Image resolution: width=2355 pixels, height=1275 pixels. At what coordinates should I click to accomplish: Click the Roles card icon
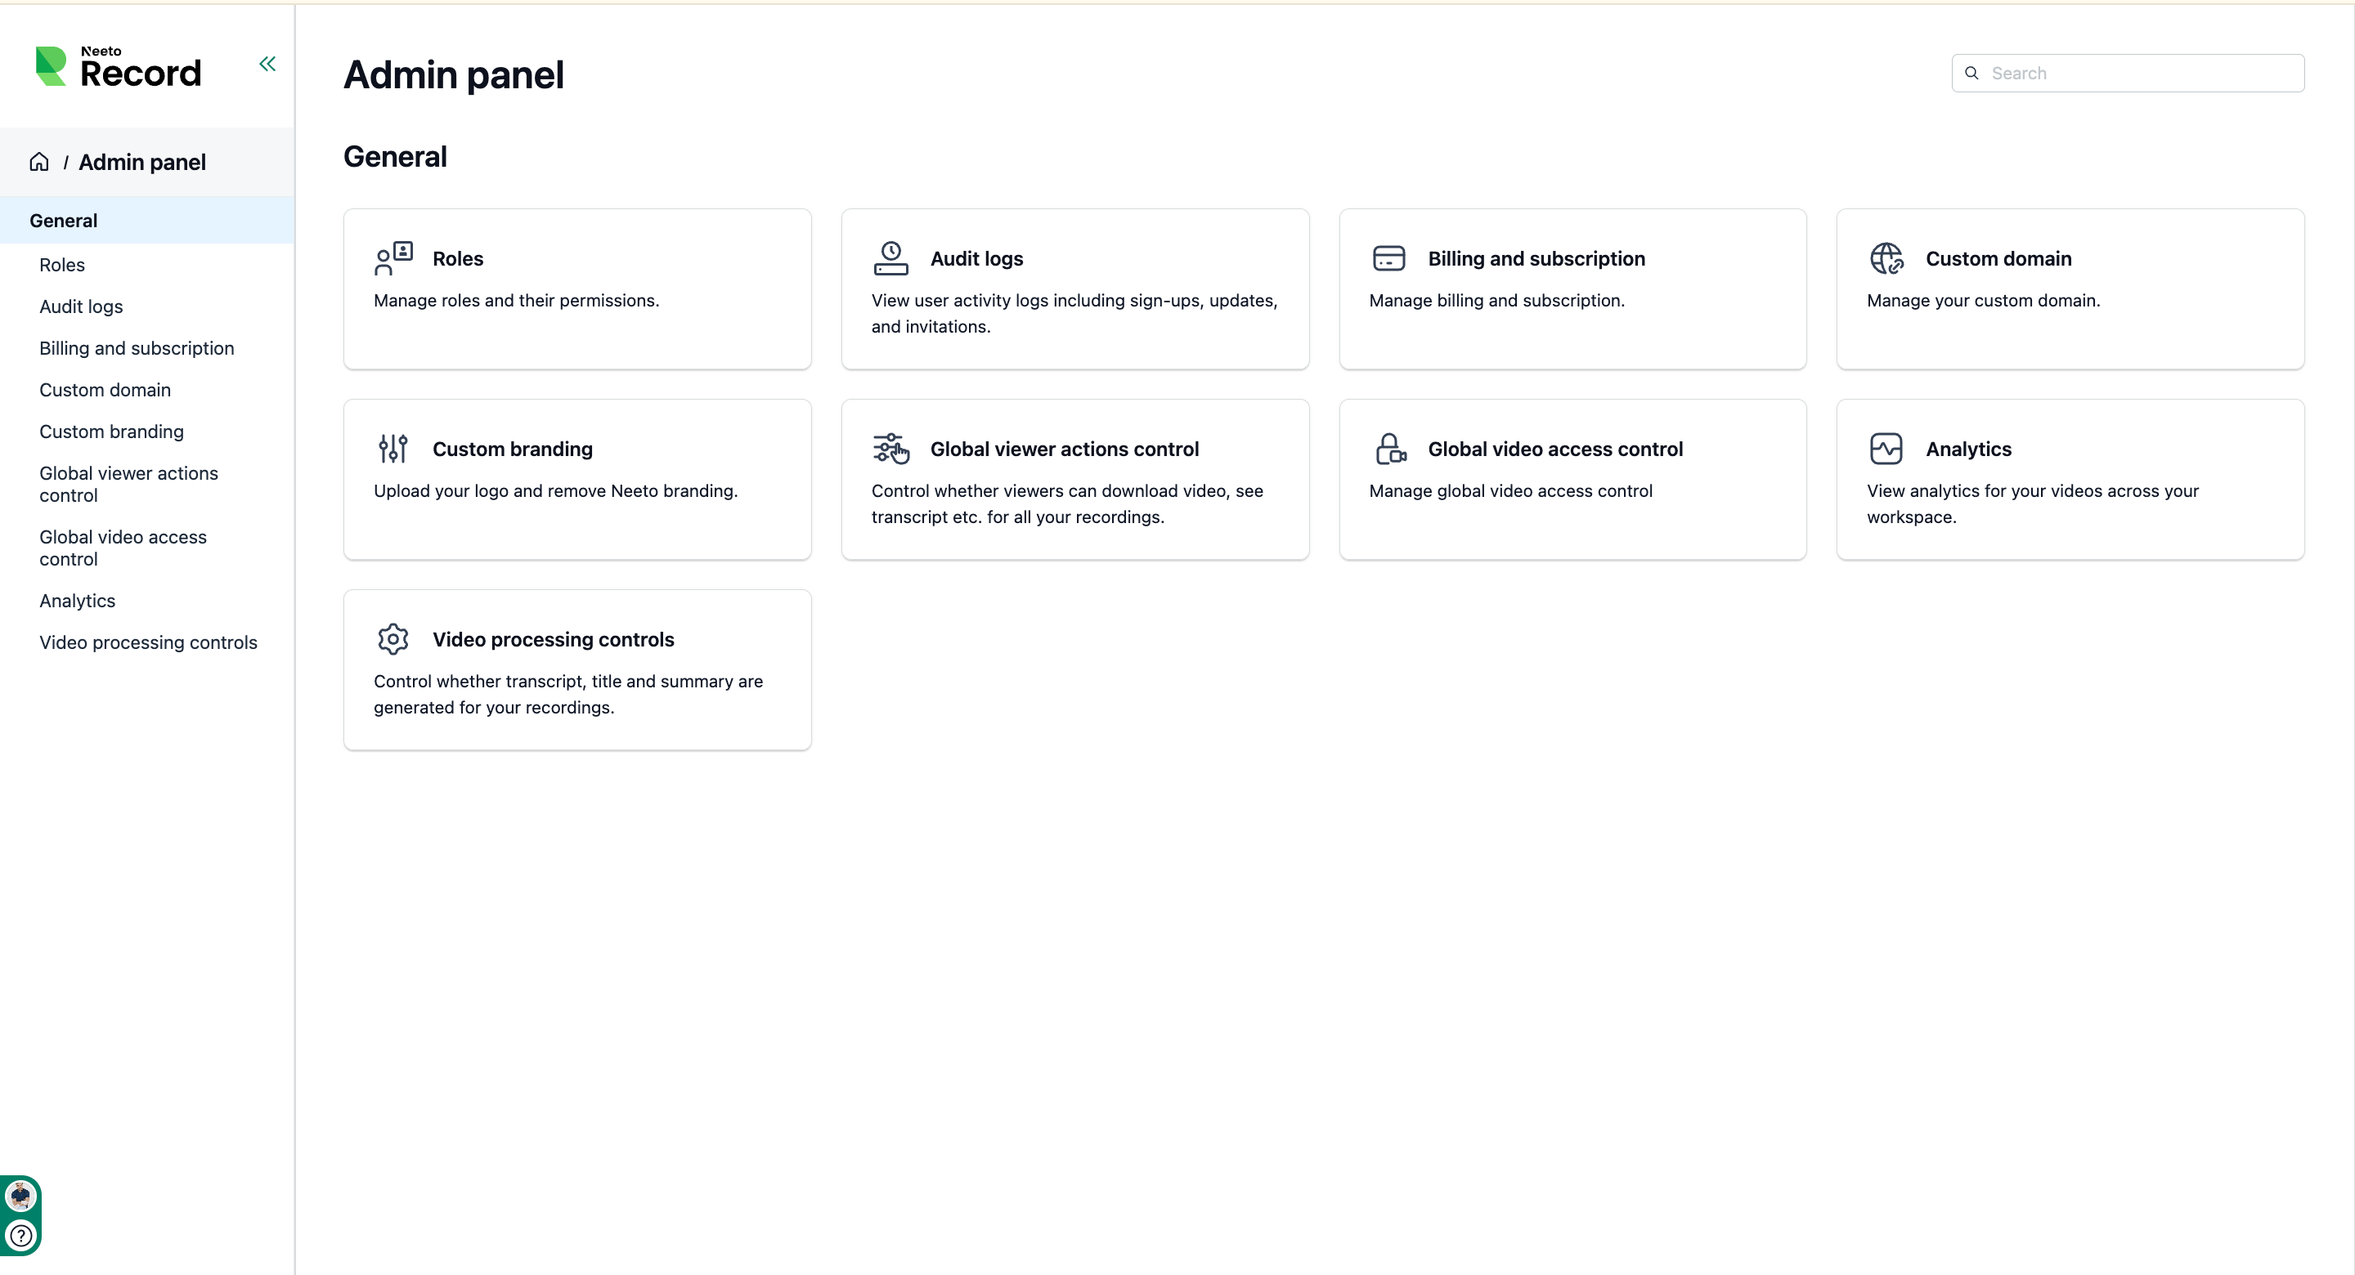point(393,258)
